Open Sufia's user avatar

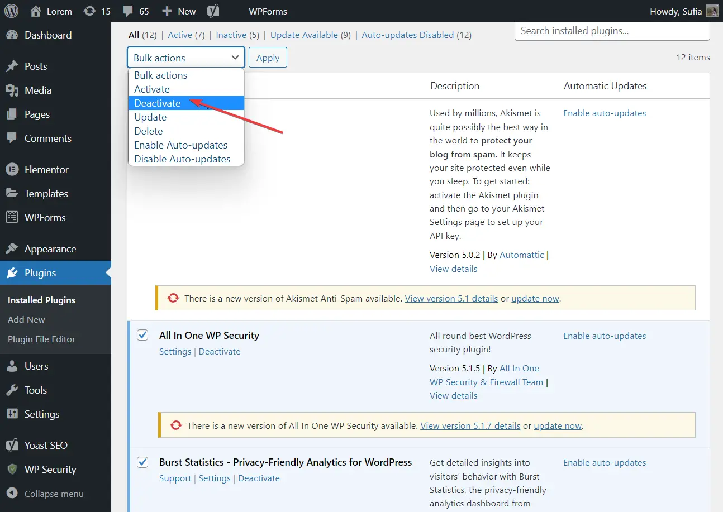point(712,11)
